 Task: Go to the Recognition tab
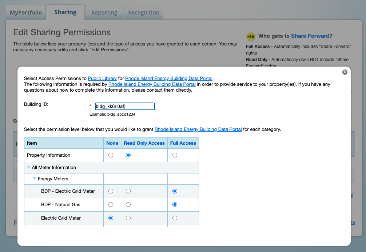pos(144,13)
